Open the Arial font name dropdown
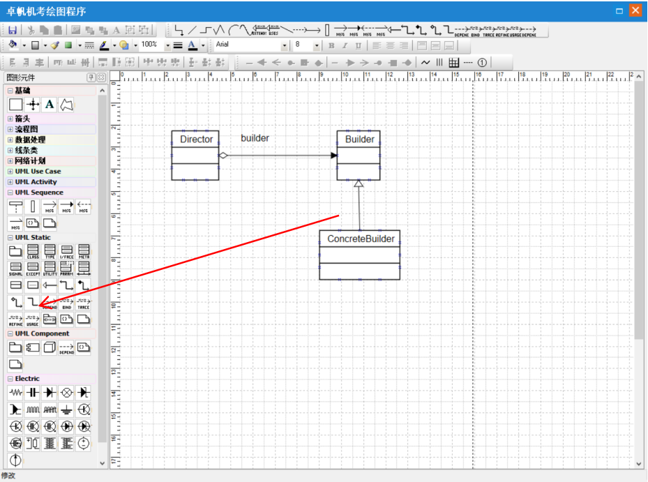The width and height of the screenshot is (648, 482). click(285, 45)
